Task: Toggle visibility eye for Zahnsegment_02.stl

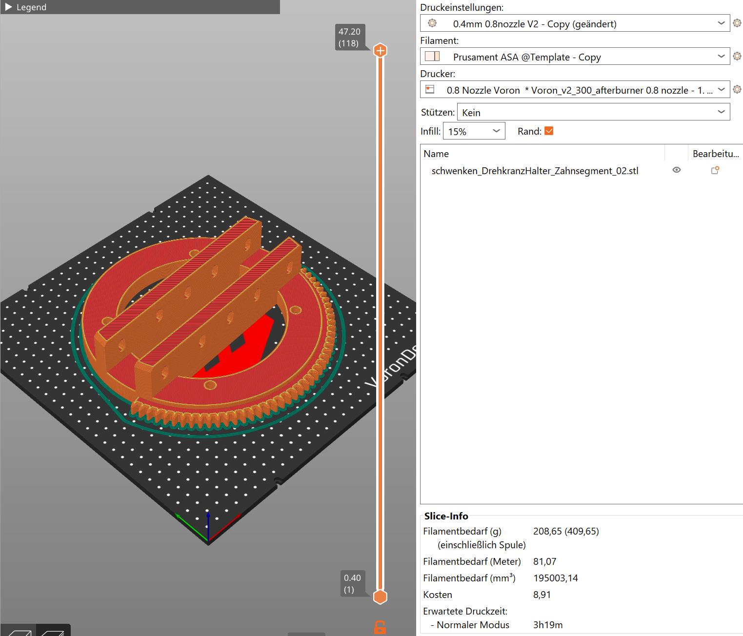Action: coord(677,170)
